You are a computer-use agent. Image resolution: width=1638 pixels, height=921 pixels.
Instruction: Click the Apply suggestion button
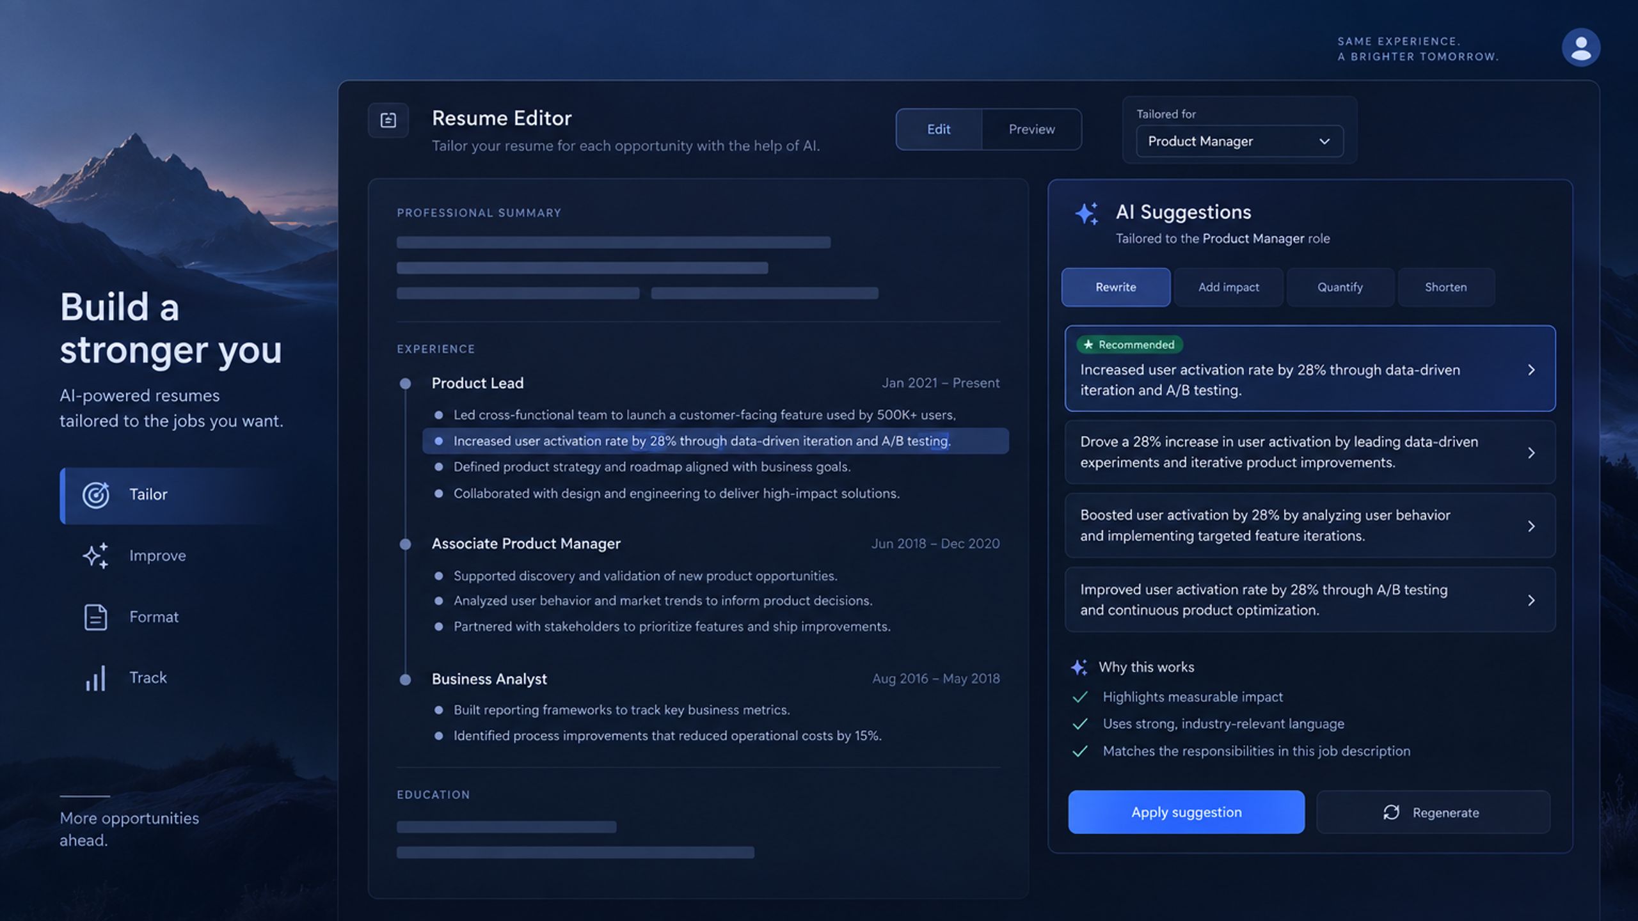[x=1186, y=812]
